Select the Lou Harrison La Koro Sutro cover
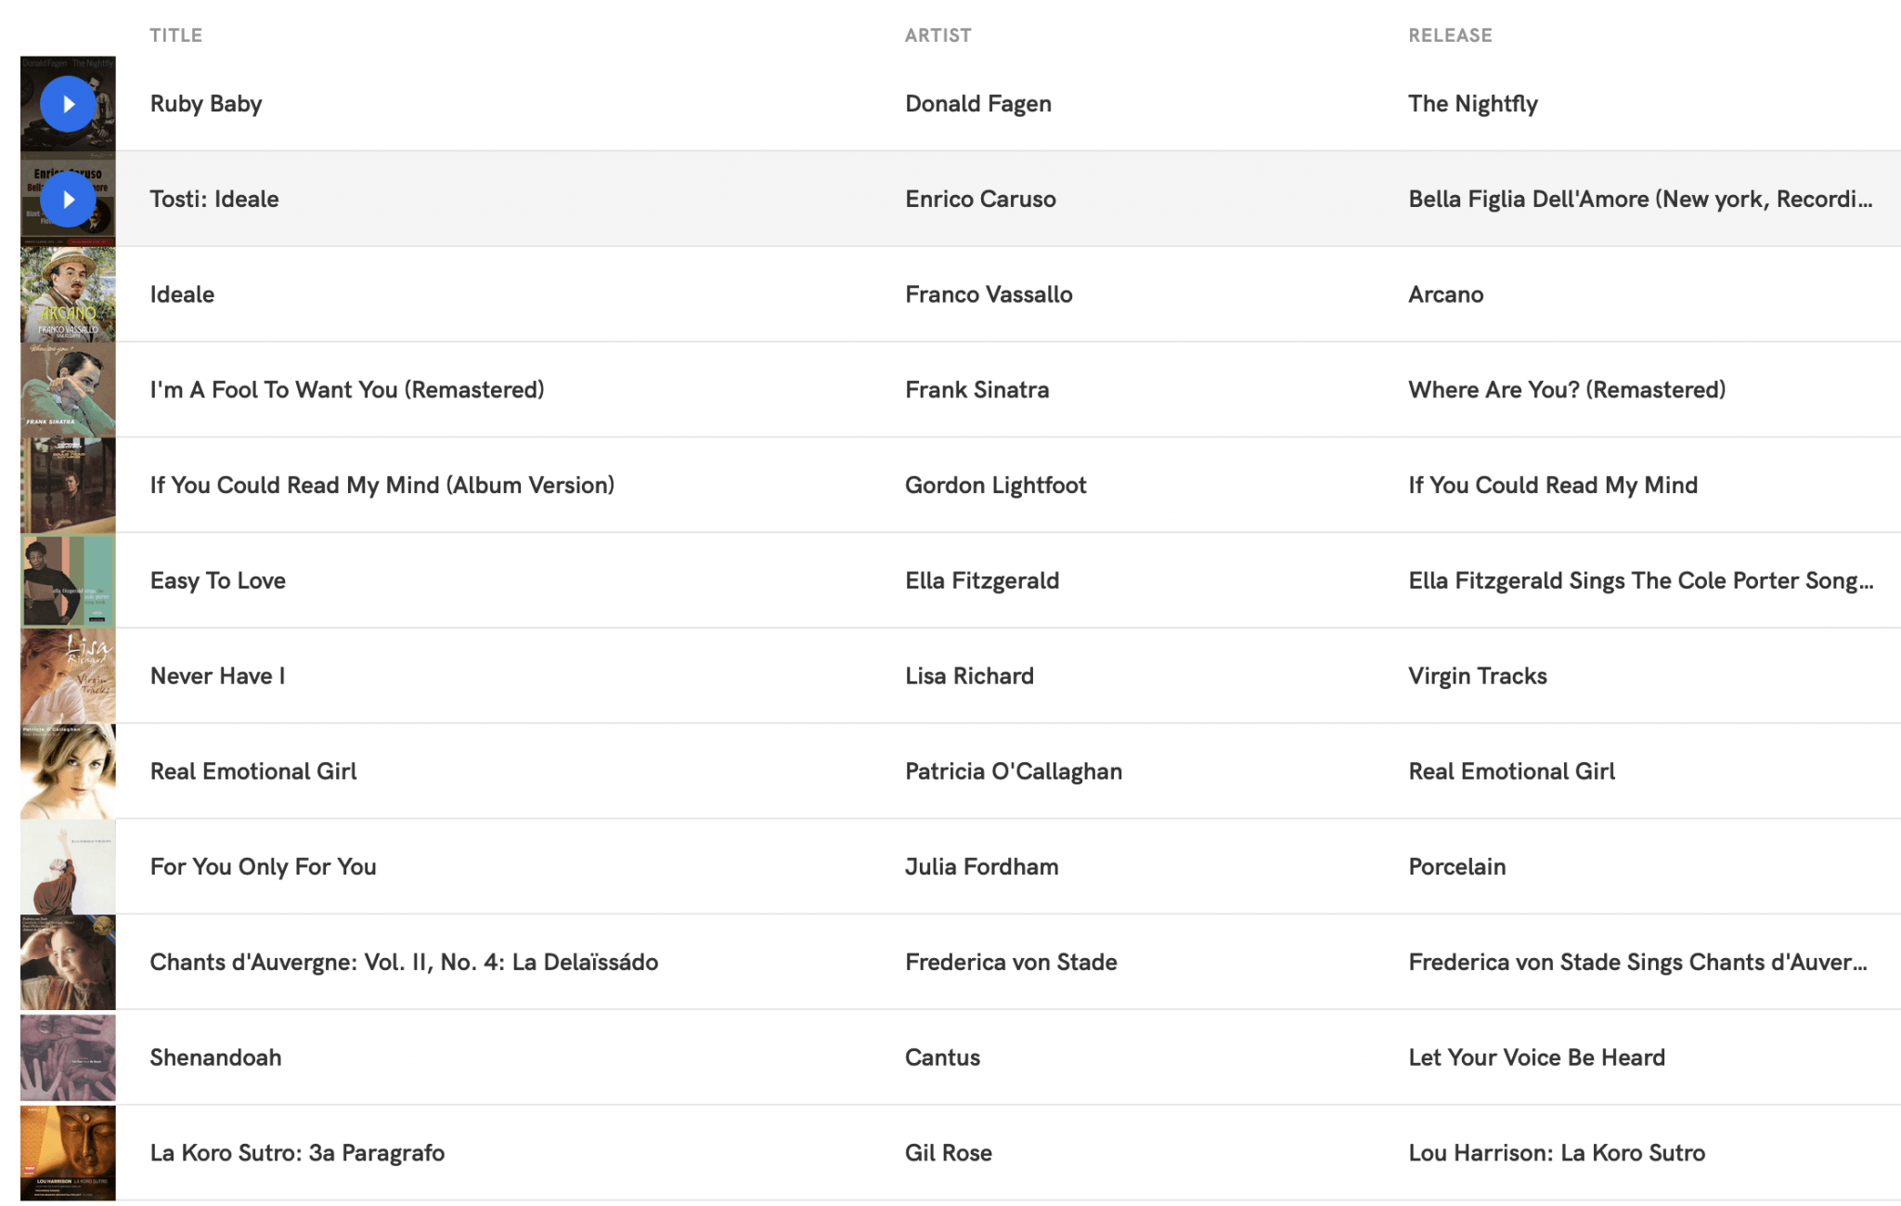Viewport: 1901px width, 1206px height. 68,1153
